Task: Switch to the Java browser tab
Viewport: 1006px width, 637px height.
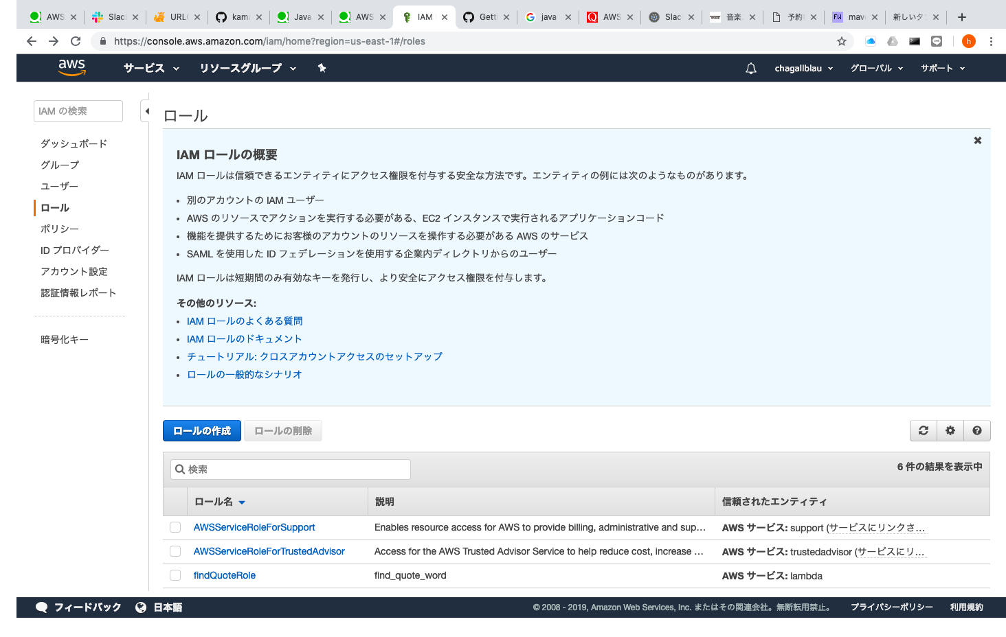Action: tap(301, 17)
